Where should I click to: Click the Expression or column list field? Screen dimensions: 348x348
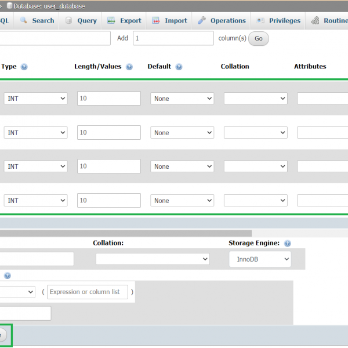coord(88,292)
